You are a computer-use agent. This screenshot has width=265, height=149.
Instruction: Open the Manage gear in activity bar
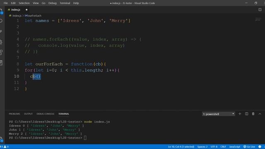[x=1, y=139]
